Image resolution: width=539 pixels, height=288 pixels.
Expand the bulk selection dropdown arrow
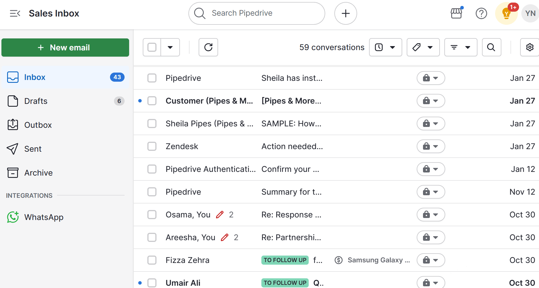(170, 47)
